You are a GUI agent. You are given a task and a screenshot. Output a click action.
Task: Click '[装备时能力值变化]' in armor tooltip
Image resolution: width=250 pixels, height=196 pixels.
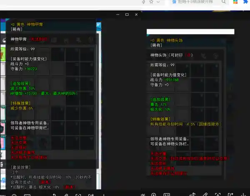coord(28,59)
